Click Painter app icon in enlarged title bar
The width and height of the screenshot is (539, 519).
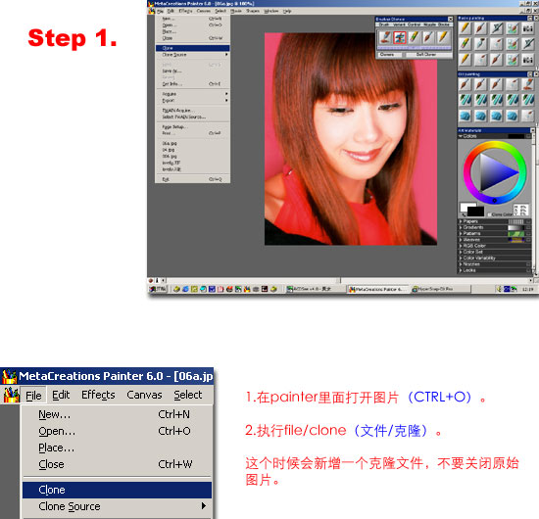tap(9, 376)
